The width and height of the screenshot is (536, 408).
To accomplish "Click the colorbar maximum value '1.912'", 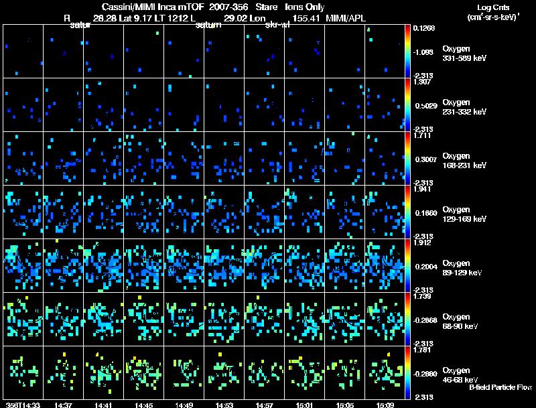I will pyautogui.click(x=422, y=243).
